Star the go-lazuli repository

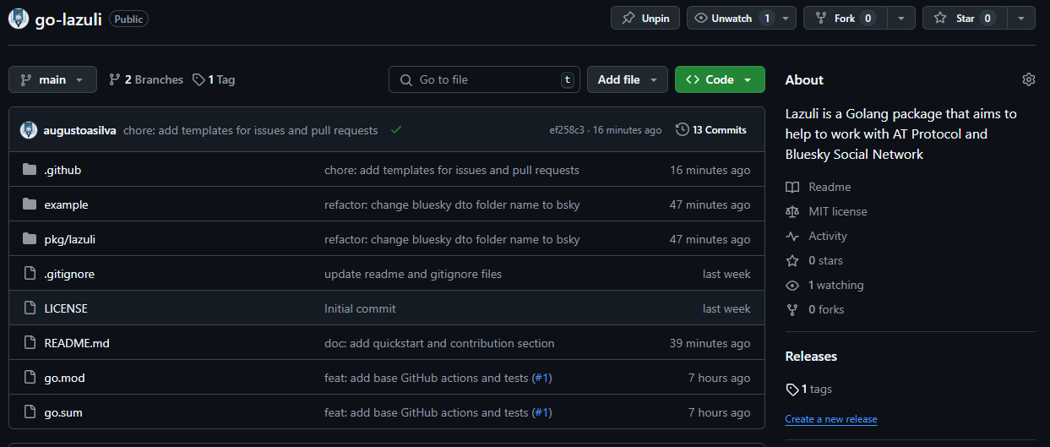click(x=965, y=18)
